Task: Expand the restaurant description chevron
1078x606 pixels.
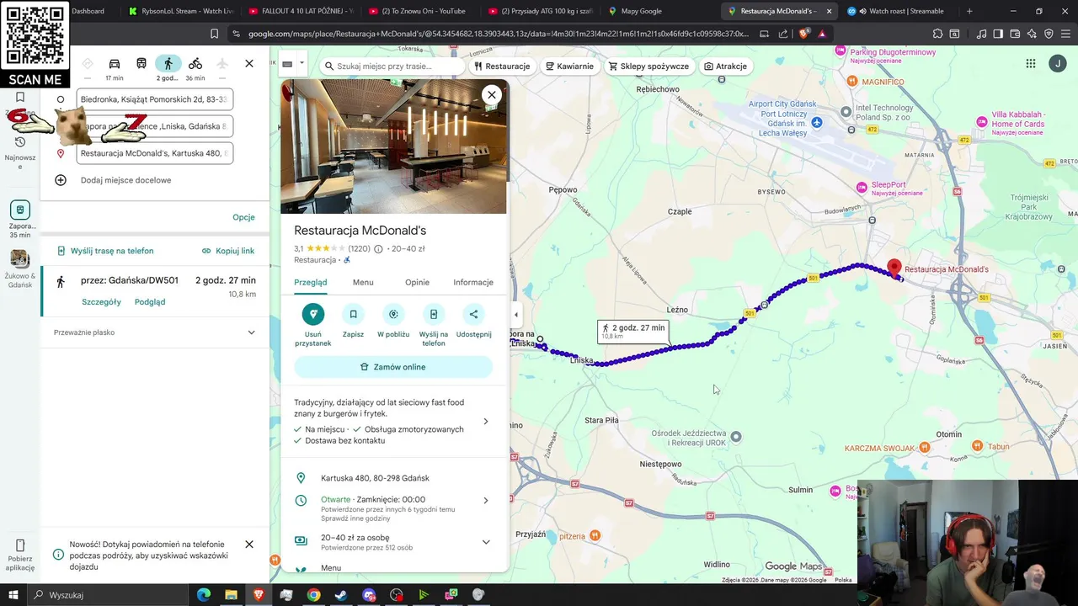Action: [485, 422]
